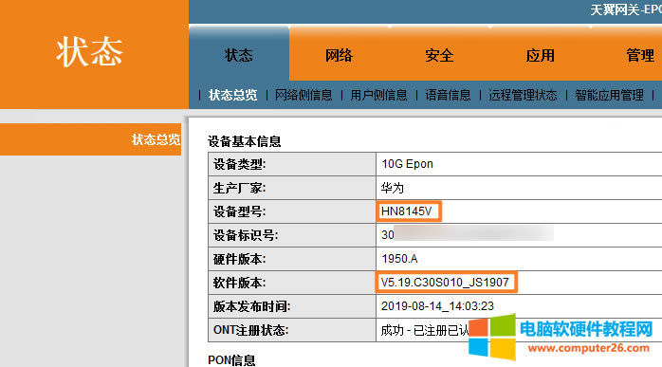Open 网络侧信息 submenu

(x=303, y=95)
